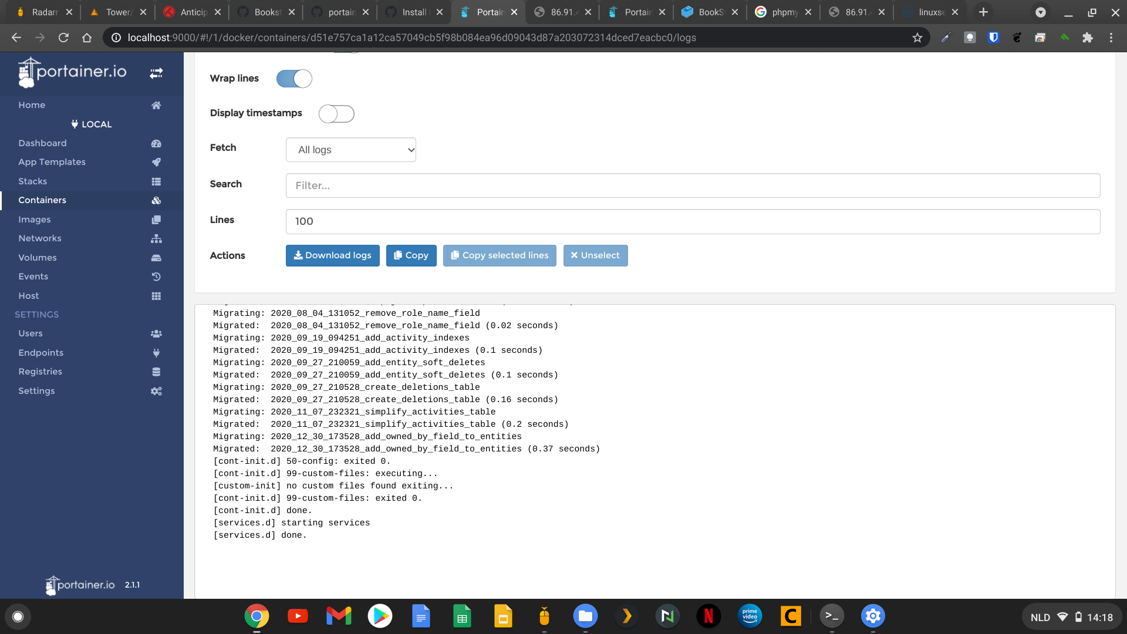This screenshot has height=634, width=1127.
Task: Focus the Search filter field
Action: click(693, 186)
